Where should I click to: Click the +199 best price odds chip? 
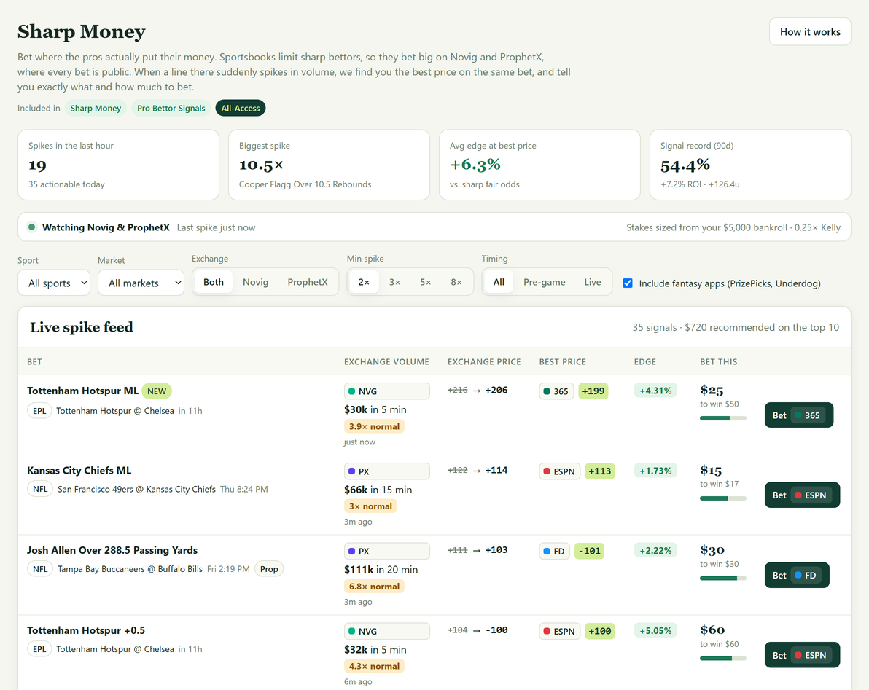click(x=593, y=391)
